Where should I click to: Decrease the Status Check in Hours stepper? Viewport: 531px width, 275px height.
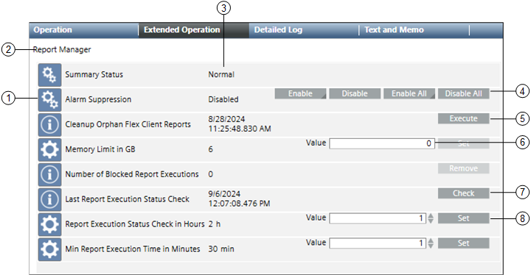point(431,221)
